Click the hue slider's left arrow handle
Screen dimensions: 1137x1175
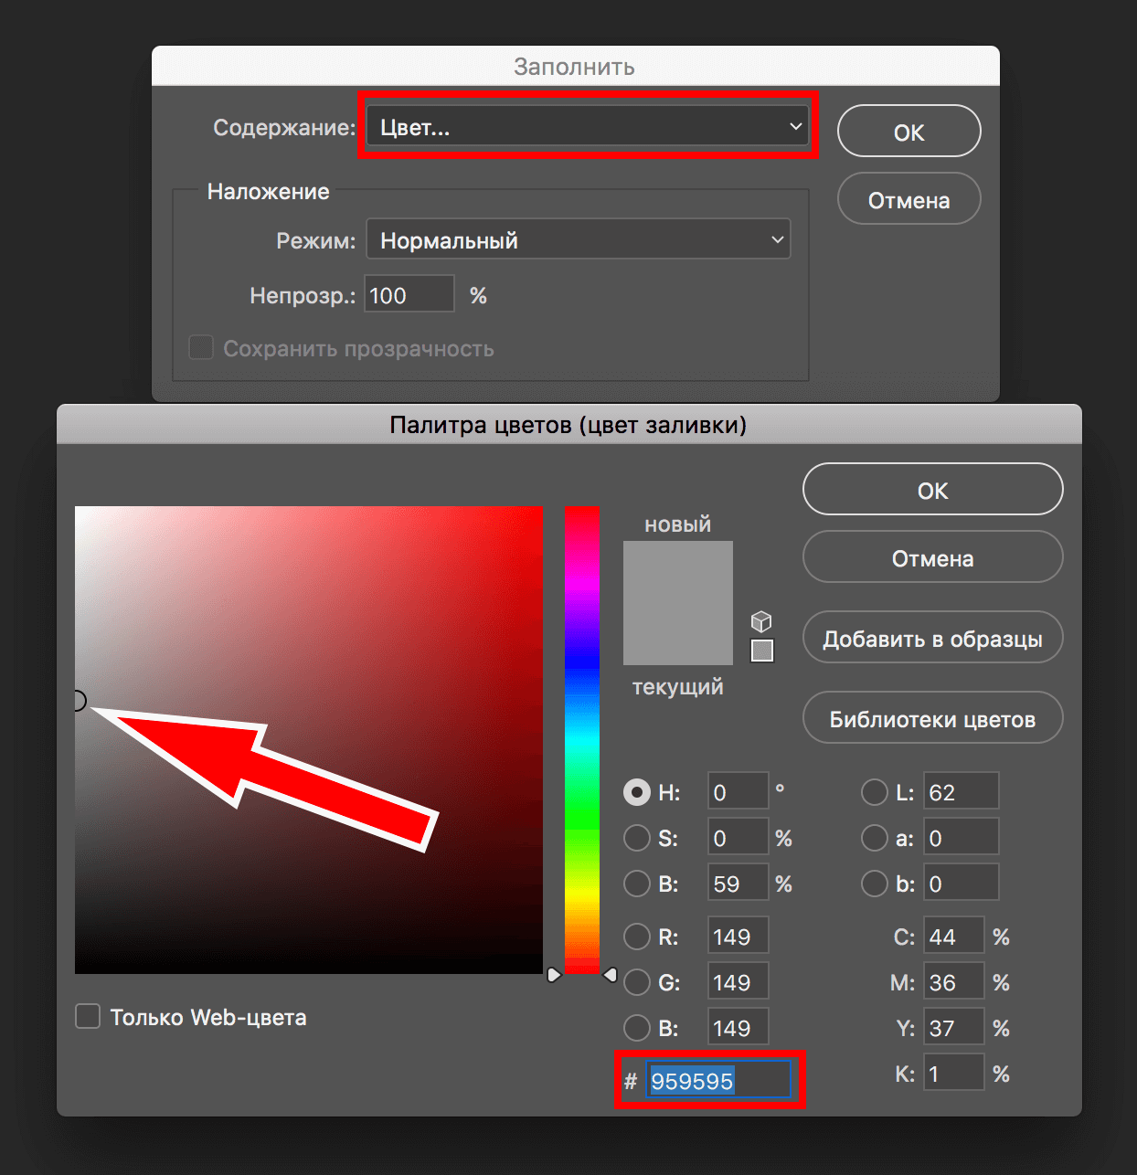pyautogui.click(x=554, y=975)
